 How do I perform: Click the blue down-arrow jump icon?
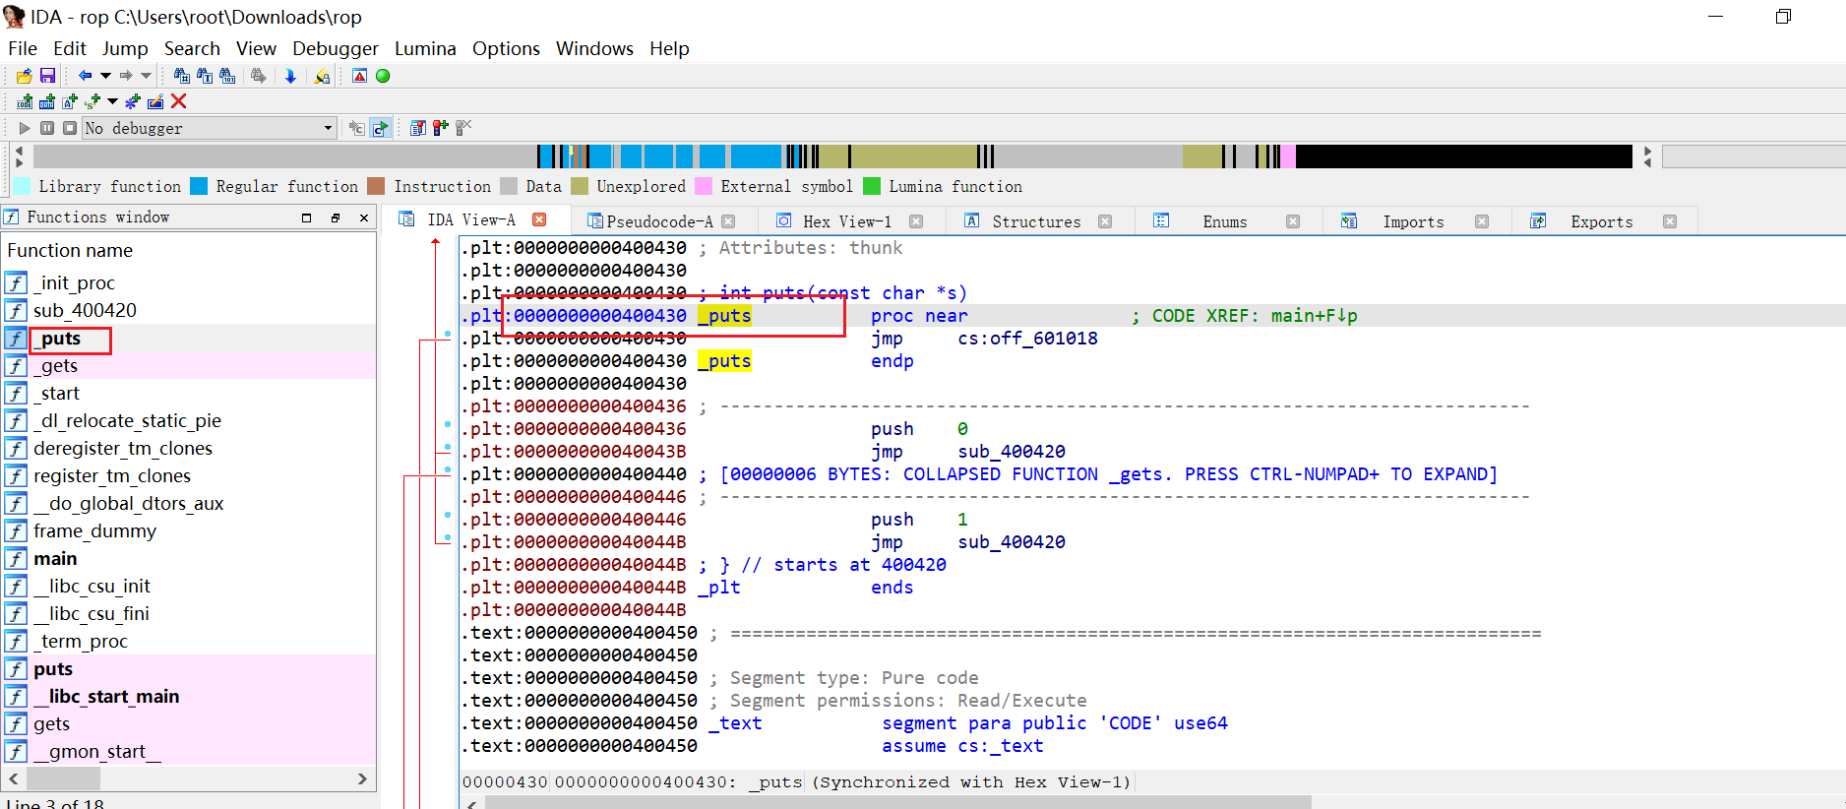click(x=290, y=76)
